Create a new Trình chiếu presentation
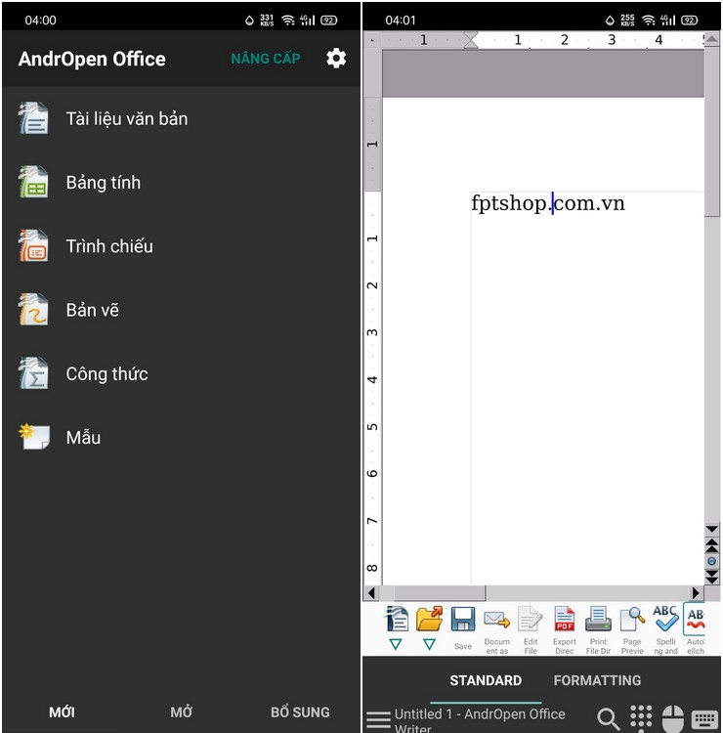Image resolution: width=723 pixels, height=733 pixels. click(181, 246)
